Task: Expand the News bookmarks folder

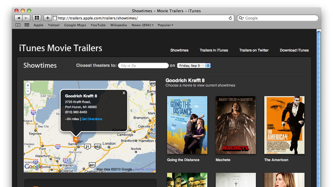Action: [x=142, y=25]
